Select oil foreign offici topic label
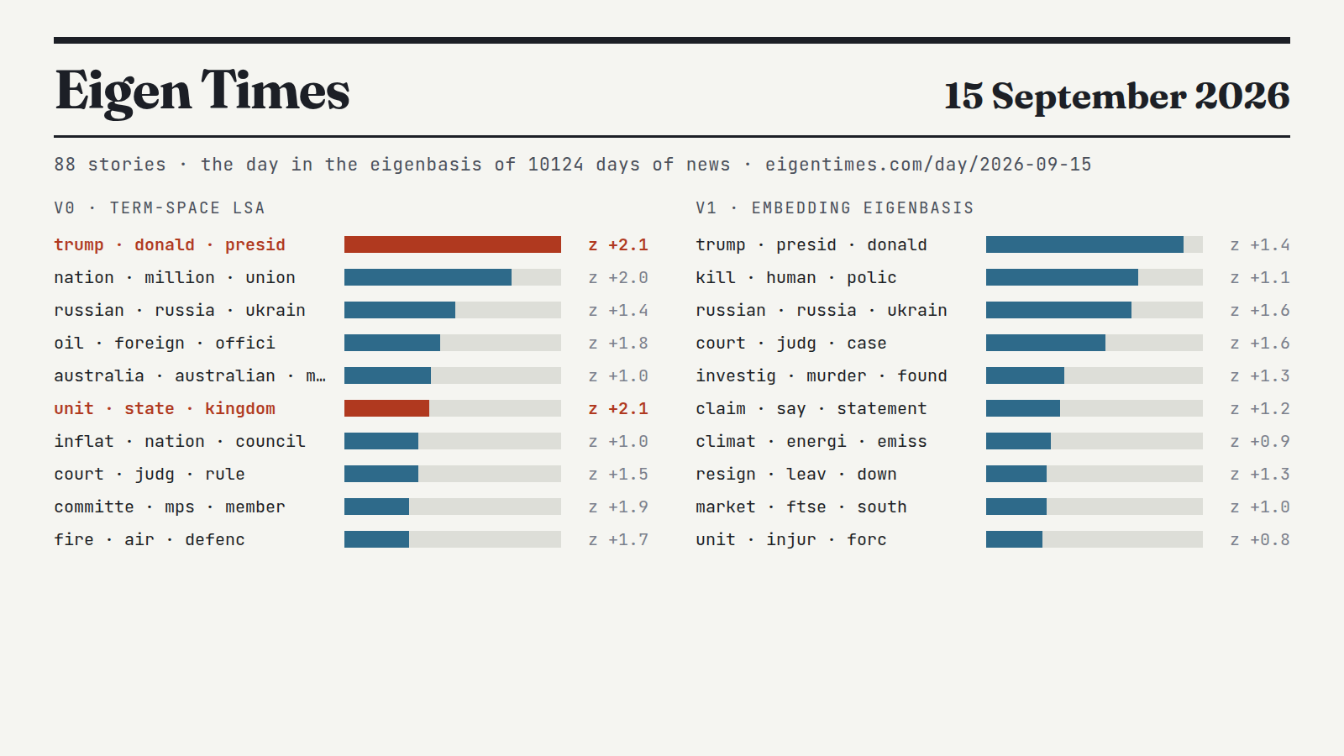 (x=165, y=343)
